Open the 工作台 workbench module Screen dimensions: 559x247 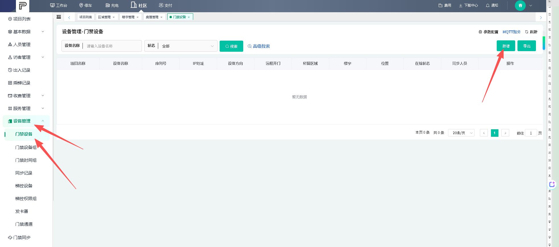[59, 5]
